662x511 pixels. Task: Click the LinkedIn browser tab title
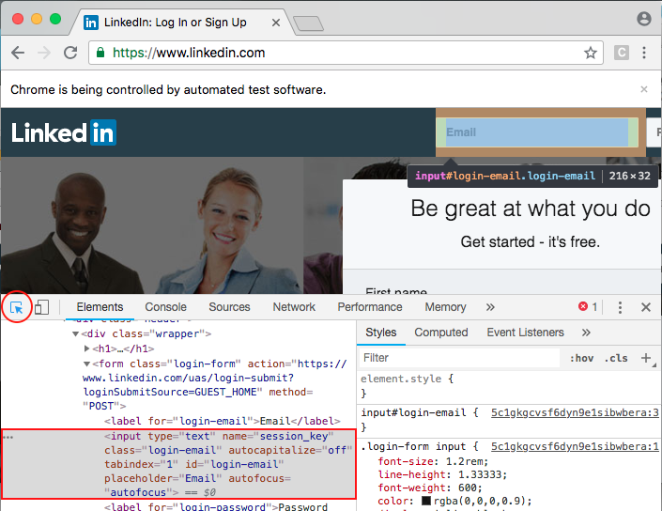pos(176,22)
